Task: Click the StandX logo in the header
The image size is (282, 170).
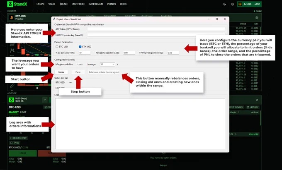Action: click(17, 4)
